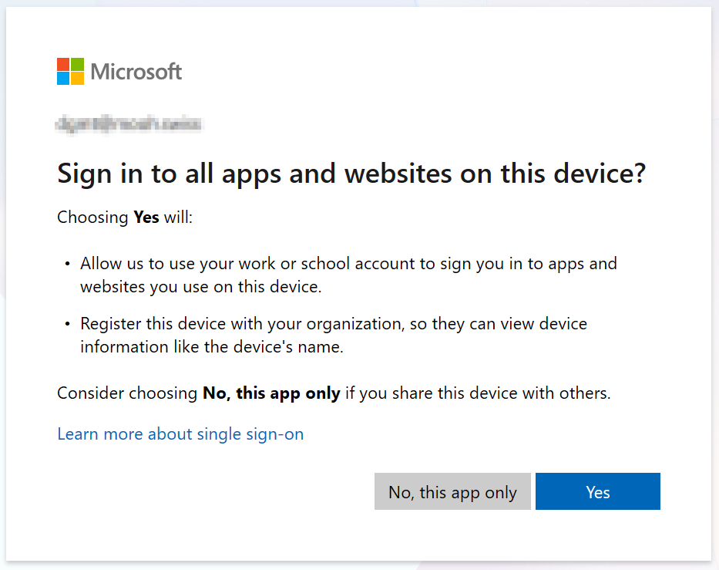The height and width of the screenshot is (570, 719).
Task: Click the phrase "information like the device's name"
Action: [x=211, y=347]
